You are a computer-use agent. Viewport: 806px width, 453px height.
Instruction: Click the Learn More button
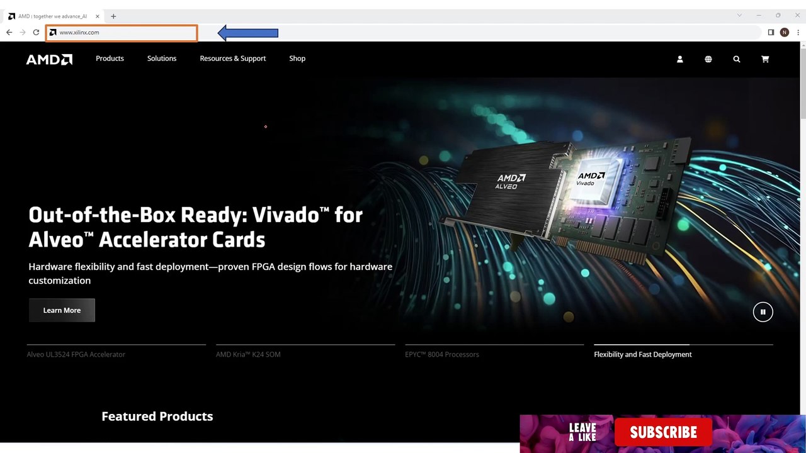coord(62,310)
